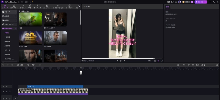Open the user avatar profile
220x100 pixels.
pos(180,2)
